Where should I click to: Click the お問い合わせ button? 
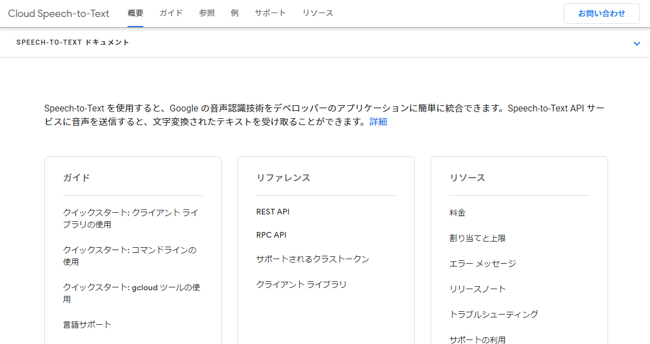click(601, 14)
